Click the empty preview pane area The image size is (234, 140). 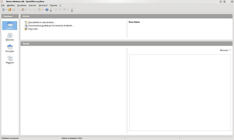[x=180, y=92]
